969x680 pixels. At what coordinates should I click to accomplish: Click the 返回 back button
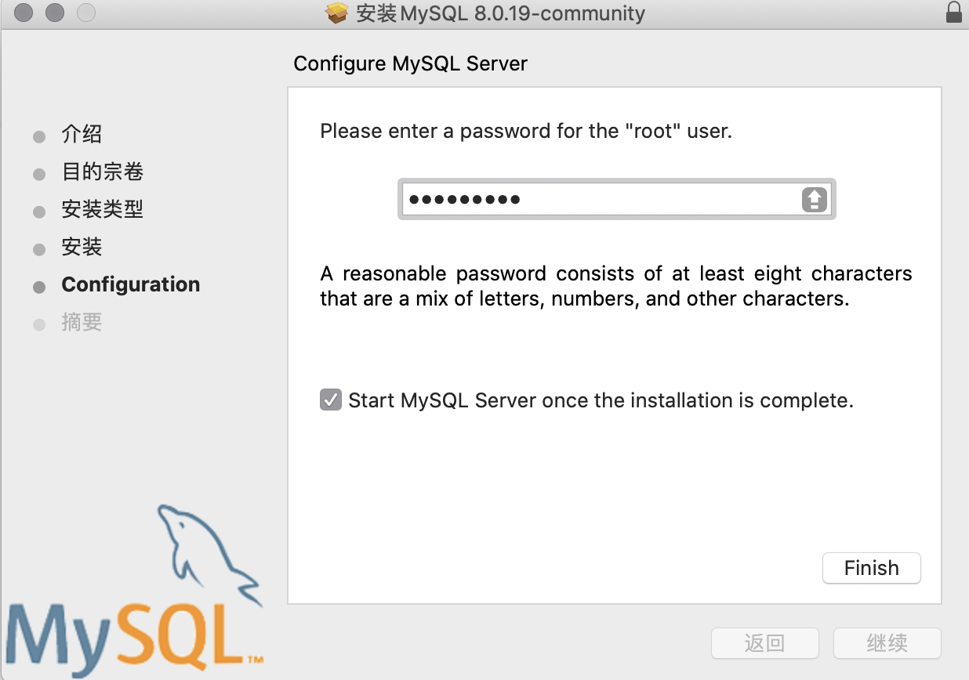click(x=764, y=644)
